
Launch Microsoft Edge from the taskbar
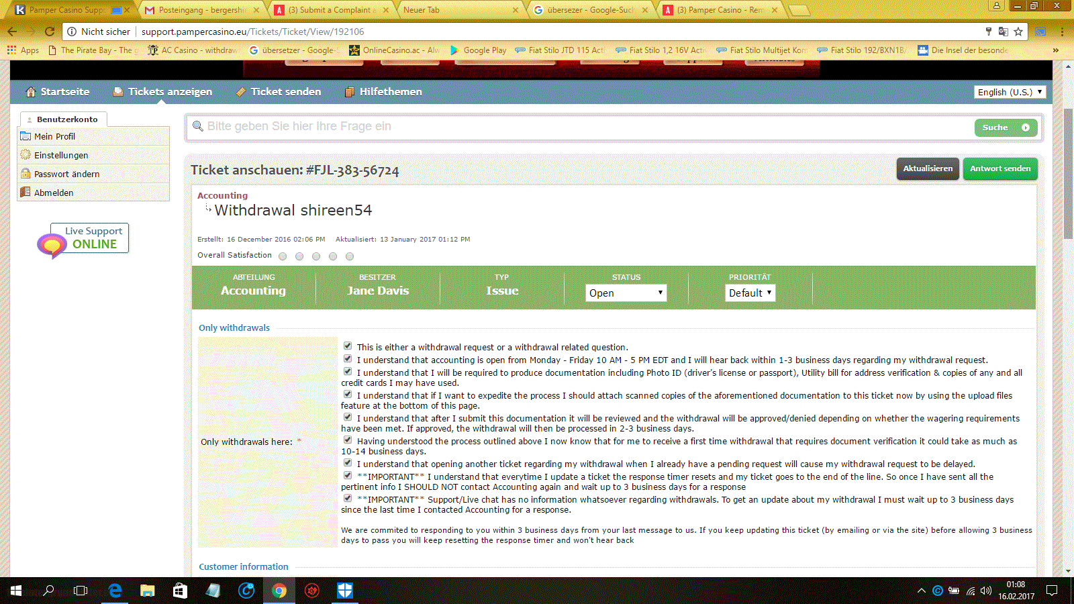115,591
